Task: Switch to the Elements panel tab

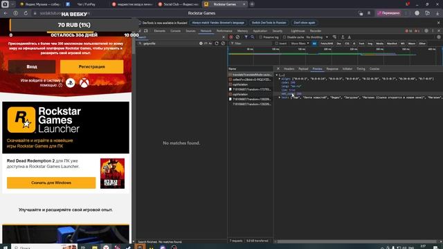Action: 160,30
